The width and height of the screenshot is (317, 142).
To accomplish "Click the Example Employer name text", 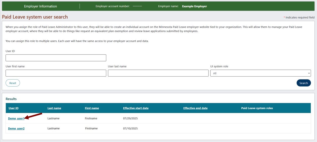I will [194, 6].
